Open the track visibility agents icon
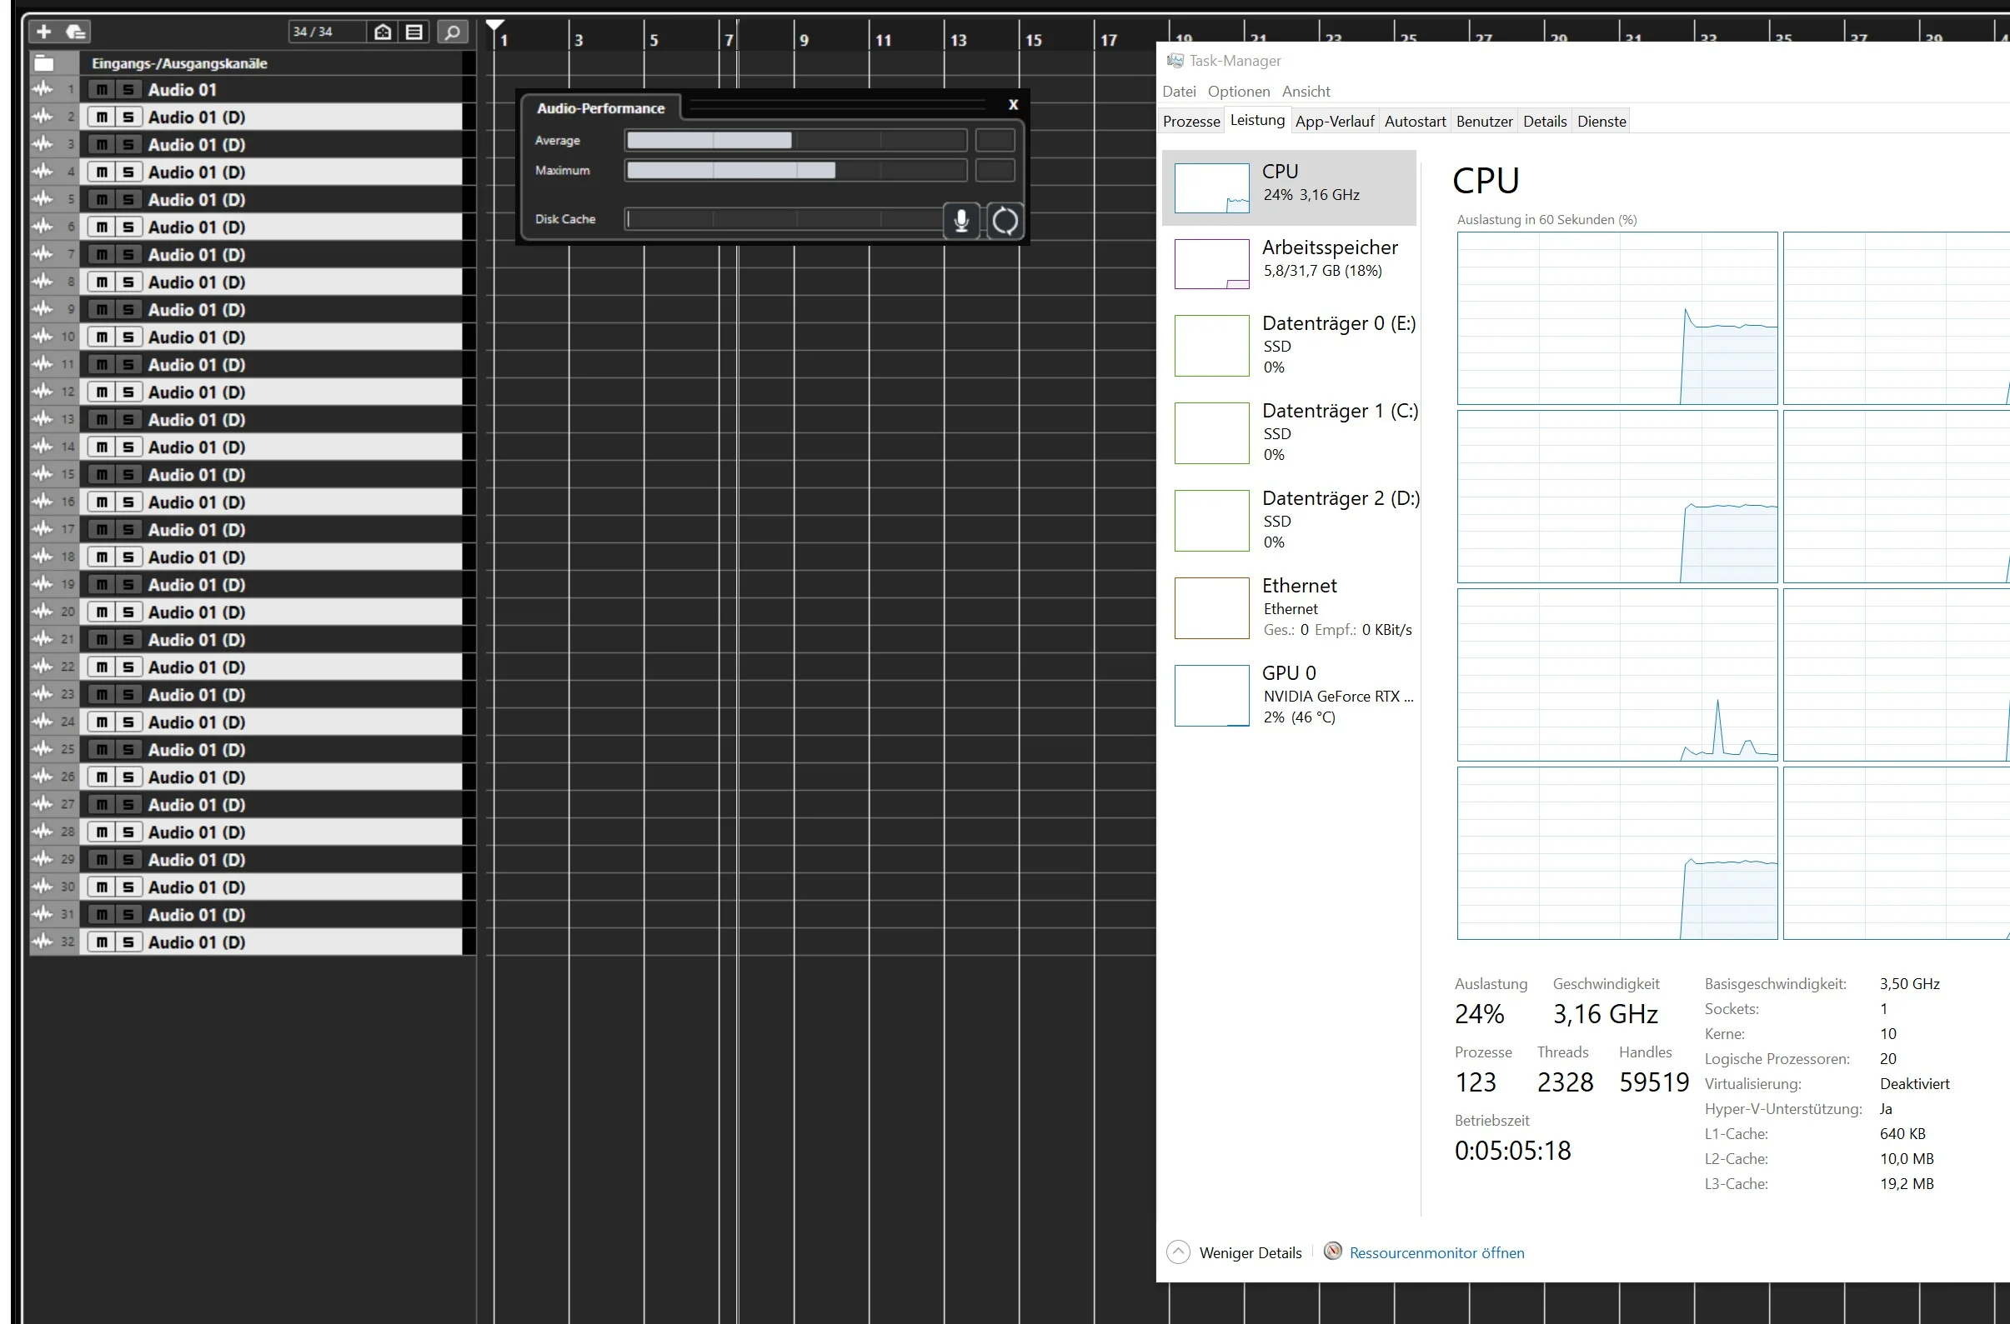Viewport: 2010px width, 1324px height. (383, 32)
